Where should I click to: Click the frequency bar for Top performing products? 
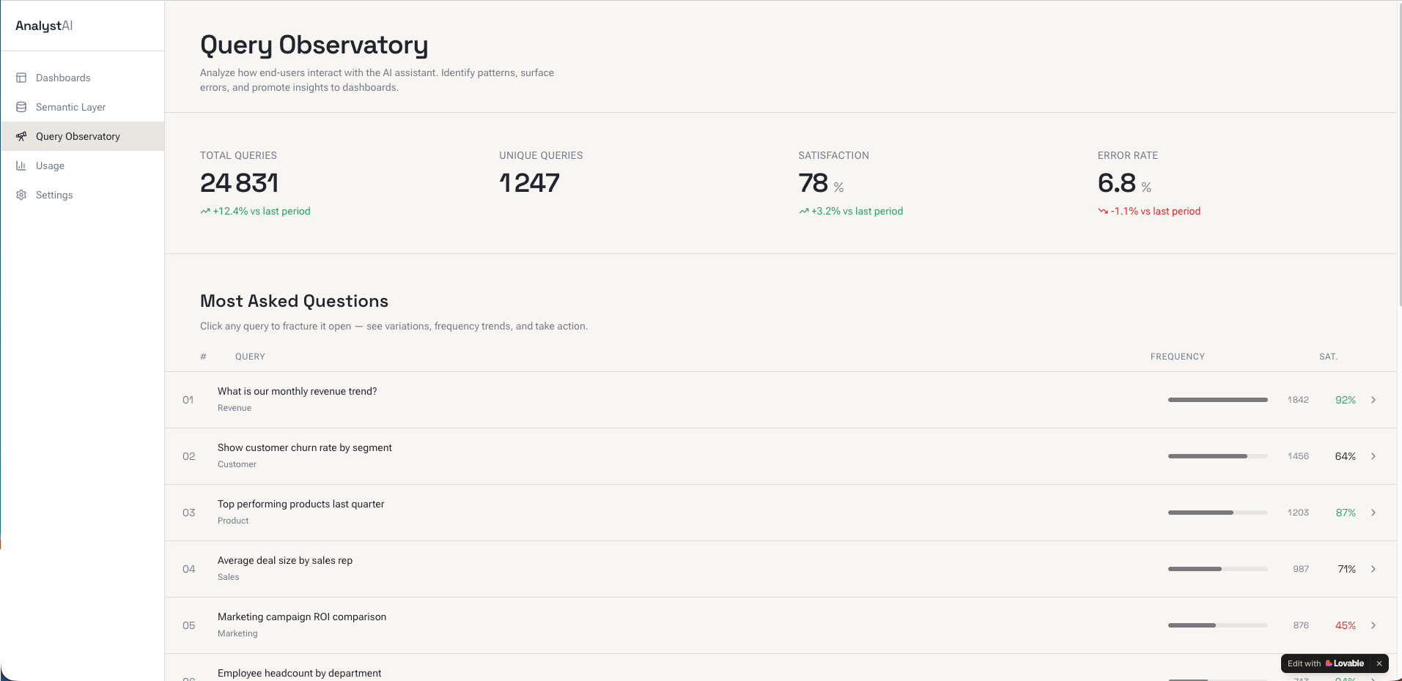pos(1217,513)
